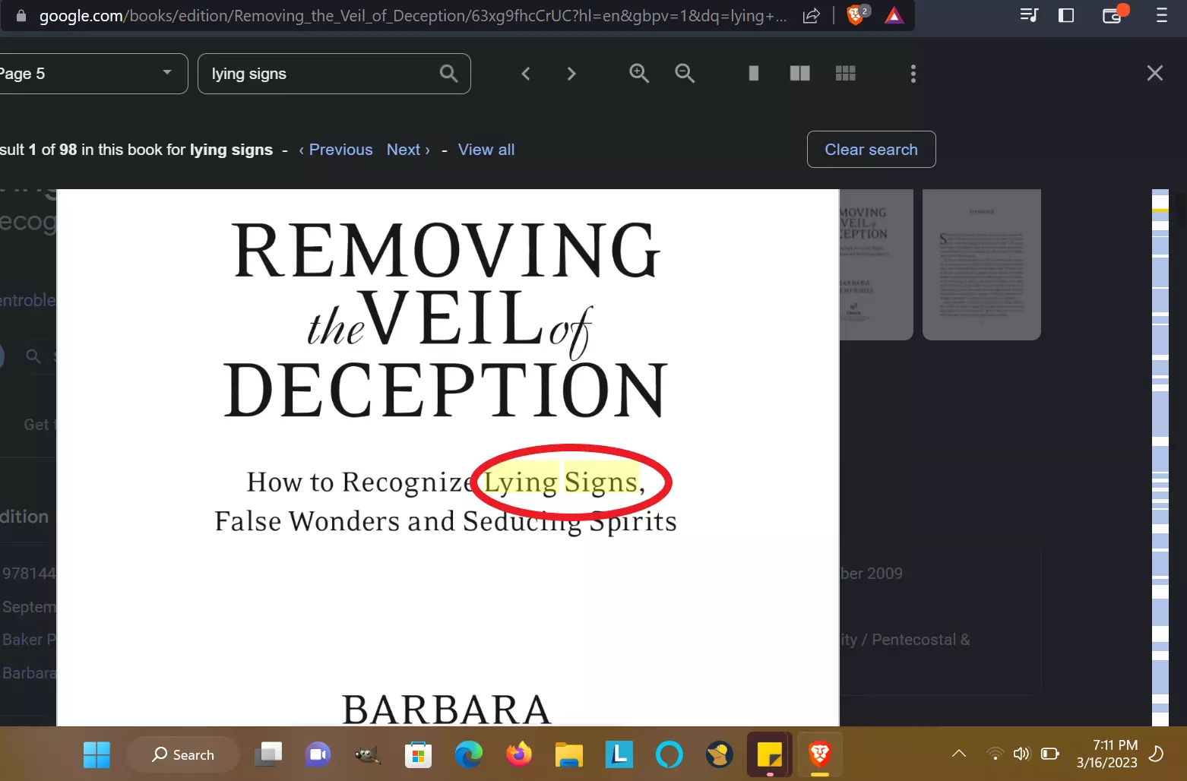Screen dimensions: 1187x781
Task: Click the search icon in lying signs box
Action: point(448,74)
